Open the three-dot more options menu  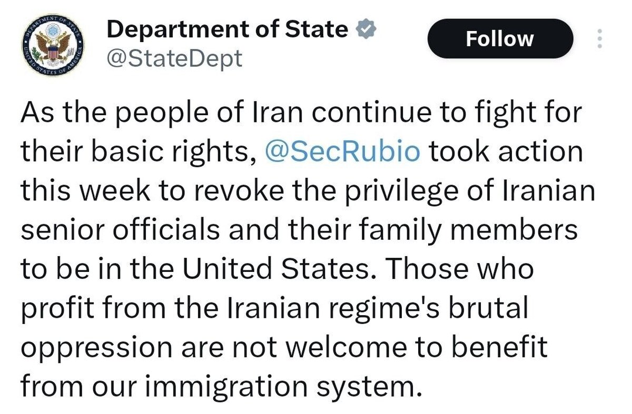599,39
